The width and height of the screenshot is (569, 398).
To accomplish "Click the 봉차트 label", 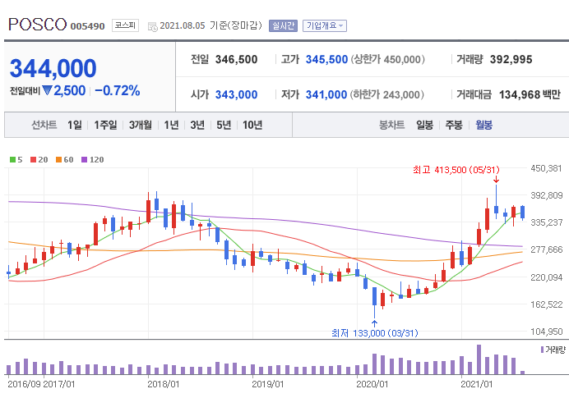I will click(x=391, y=125).
